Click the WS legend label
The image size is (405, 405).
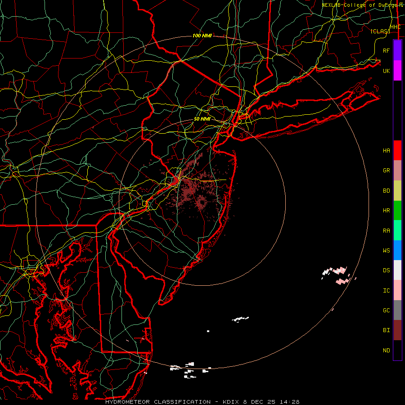[x=387, y=251]
